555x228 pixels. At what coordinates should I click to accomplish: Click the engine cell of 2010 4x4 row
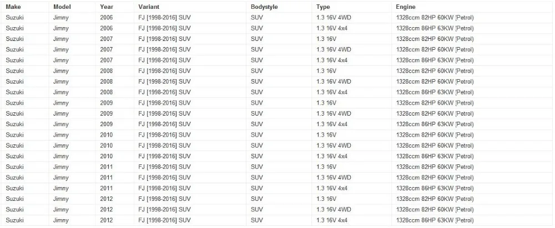472,156
